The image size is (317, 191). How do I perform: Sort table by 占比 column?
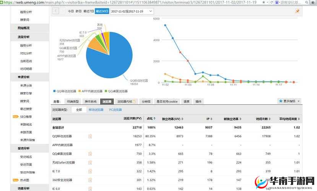coord(151,118)
